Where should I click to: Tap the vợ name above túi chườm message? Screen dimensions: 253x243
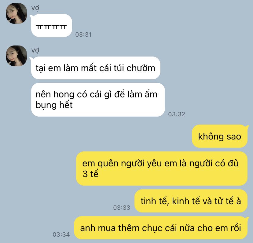pyautogui.click(x=35, y=50)
